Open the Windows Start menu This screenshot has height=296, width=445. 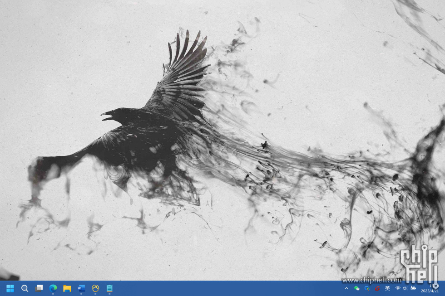10,288
